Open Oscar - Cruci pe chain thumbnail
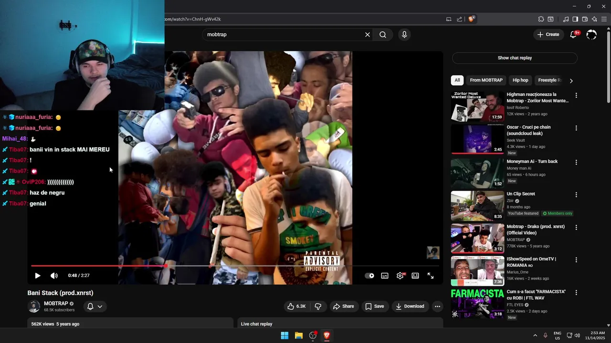The image size is (611, 343). [x=477, y=139]
